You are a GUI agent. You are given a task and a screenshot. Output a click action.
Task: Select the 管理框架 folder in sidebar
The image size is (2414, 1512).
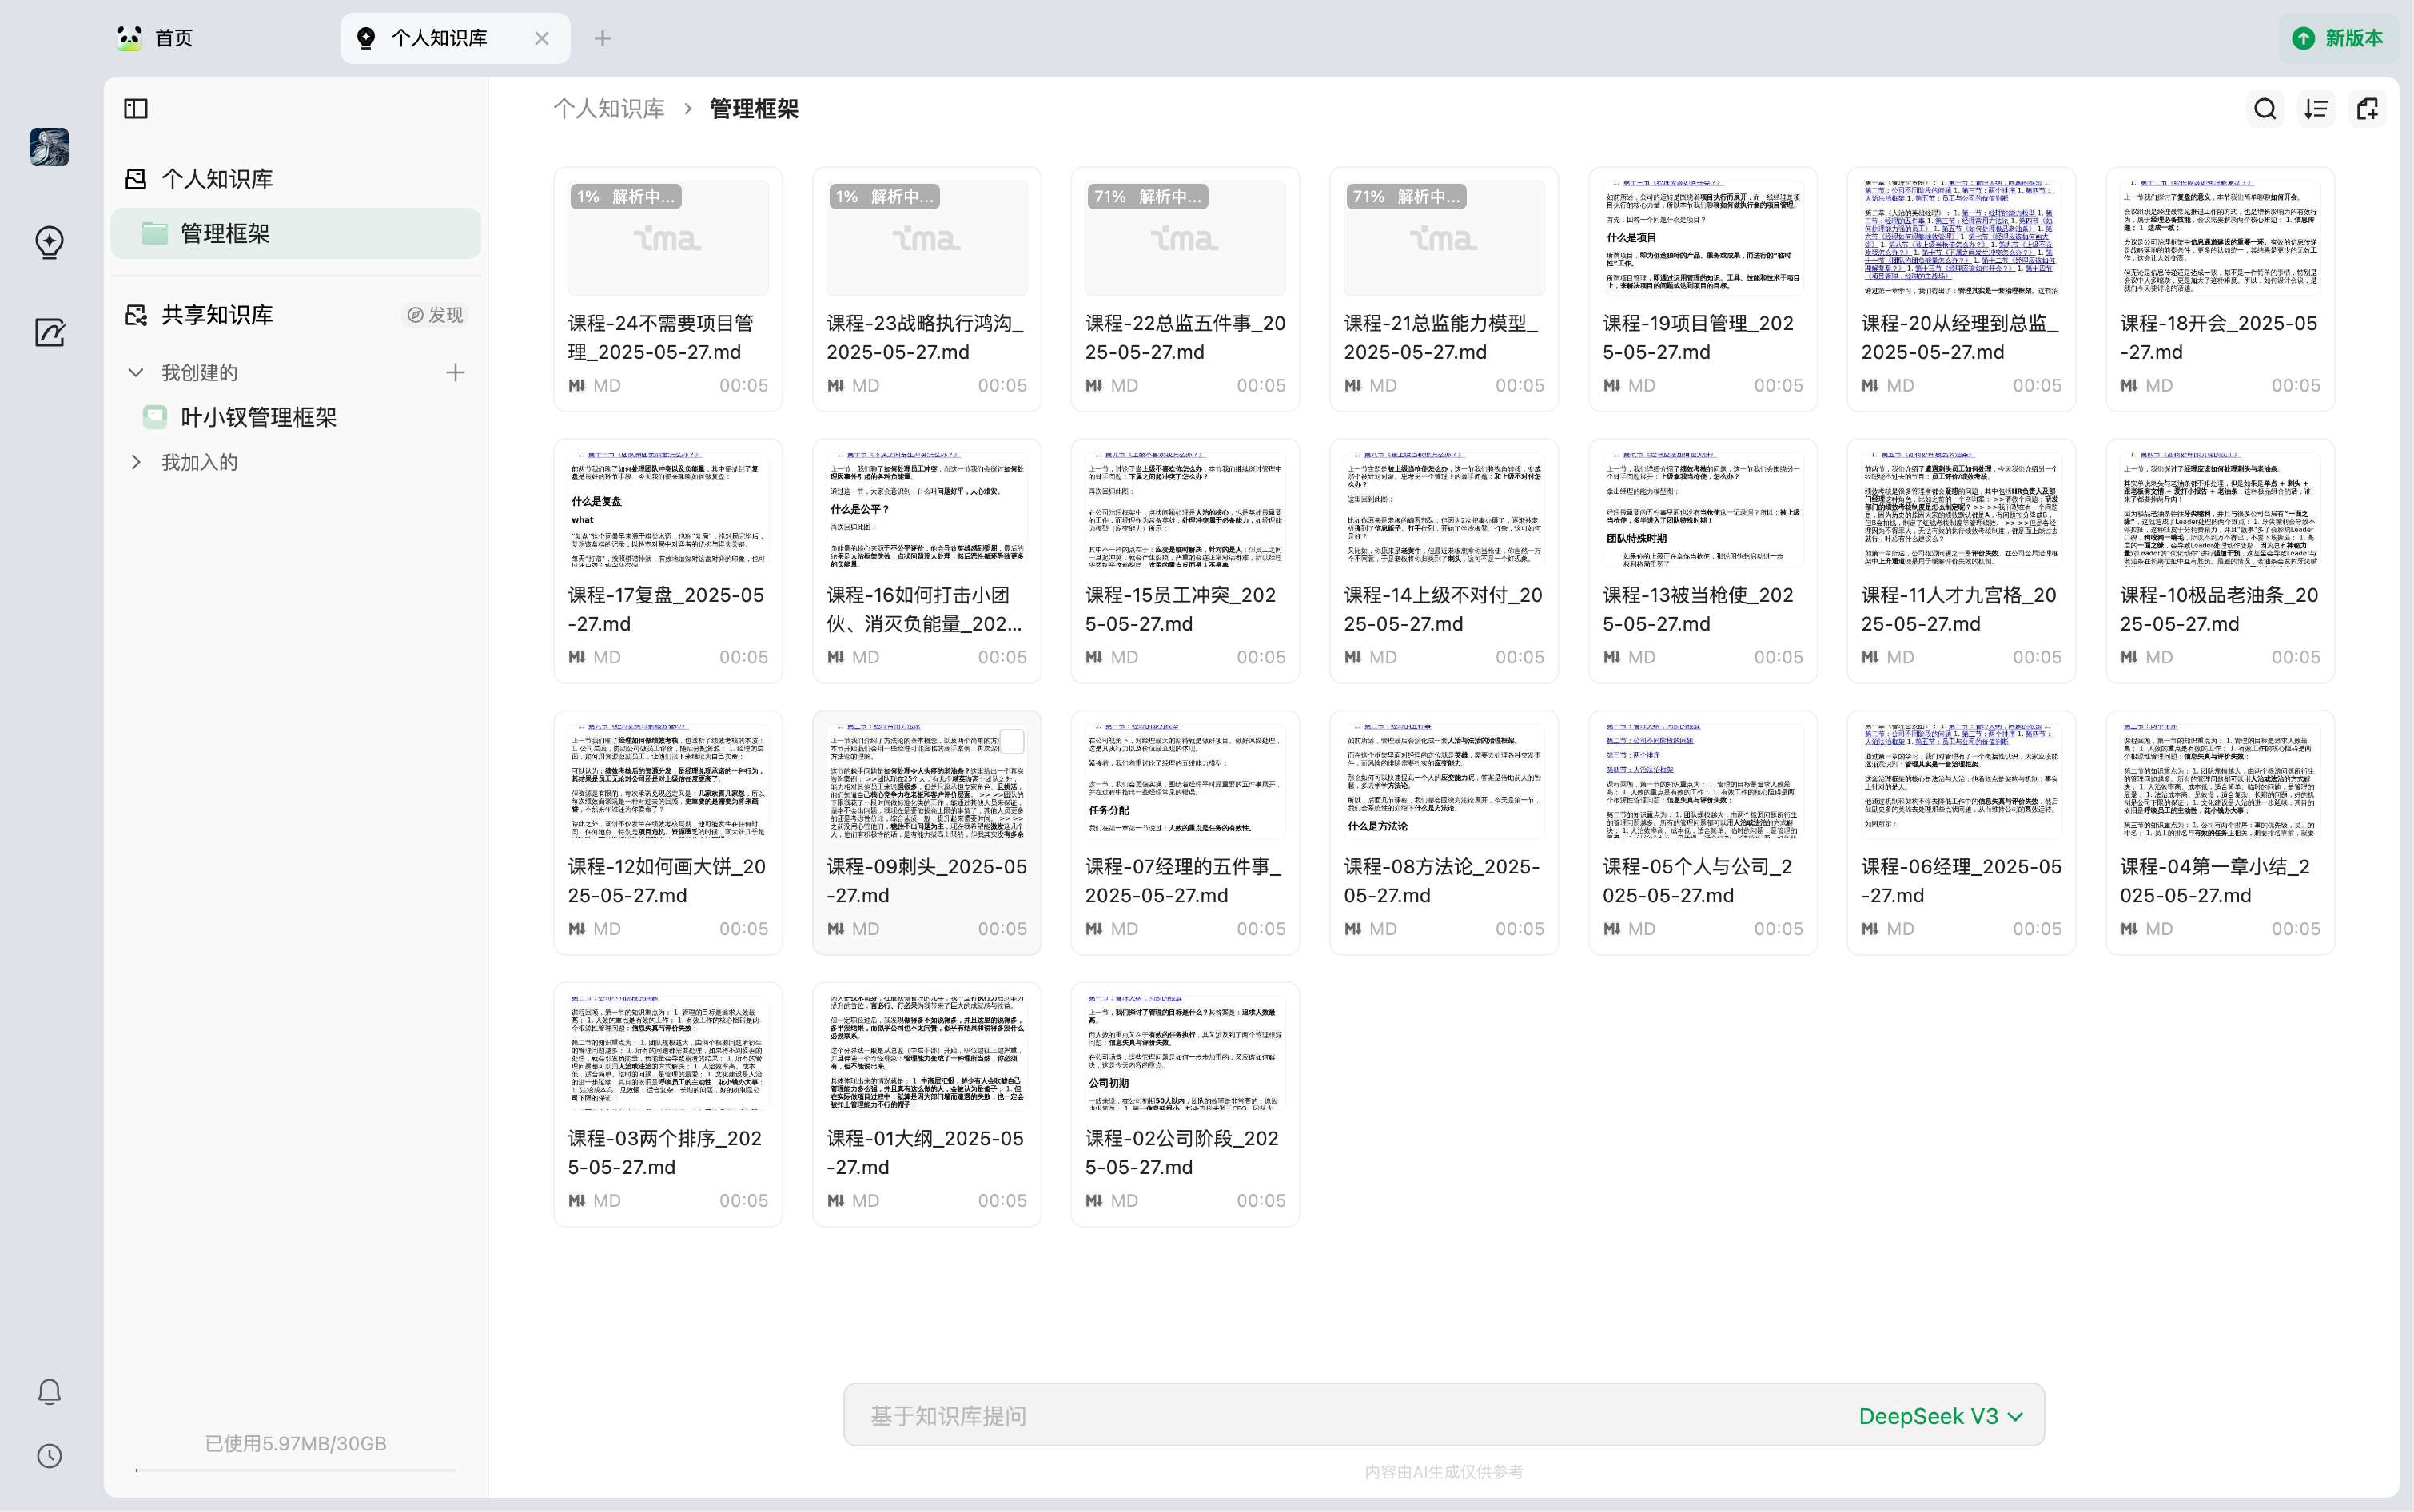(x=296, y=233)
